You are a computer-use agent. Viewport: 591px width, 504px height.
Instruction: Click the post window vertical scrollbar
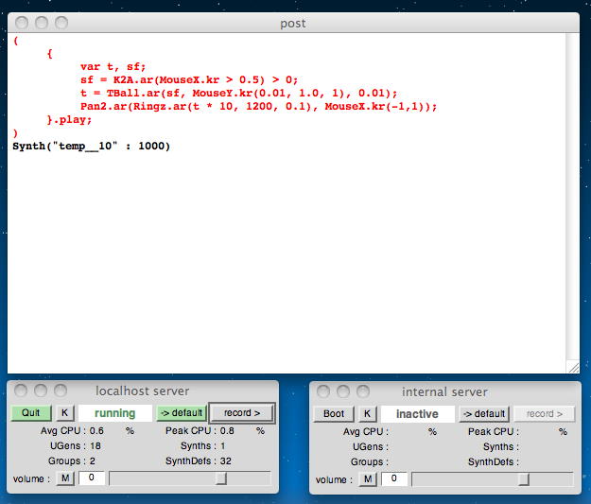point(572,197)
